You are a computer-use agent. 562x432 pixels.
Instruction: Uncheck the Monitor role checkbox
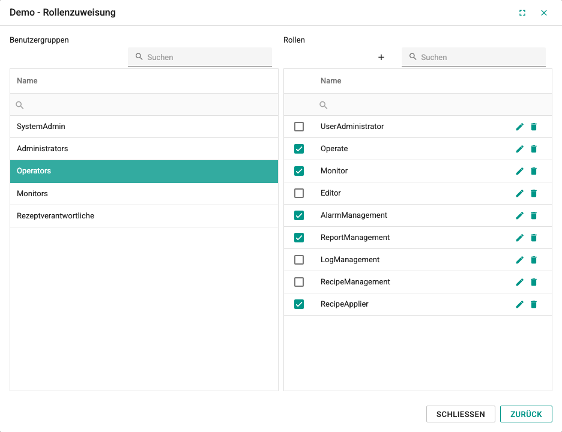[299, 171]
